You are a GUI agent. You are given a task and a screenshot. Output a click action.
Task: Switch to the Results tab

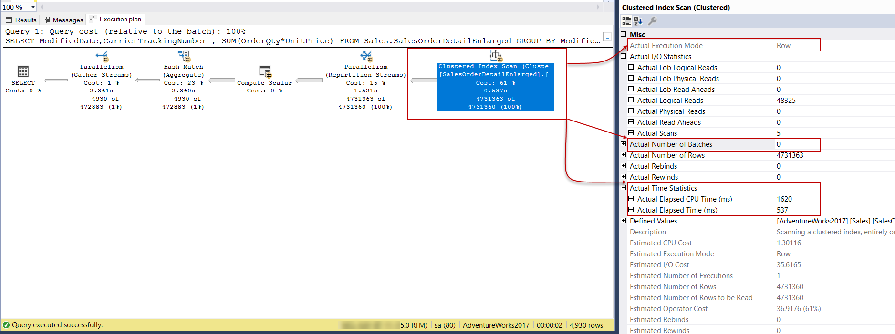coord(21,20)
